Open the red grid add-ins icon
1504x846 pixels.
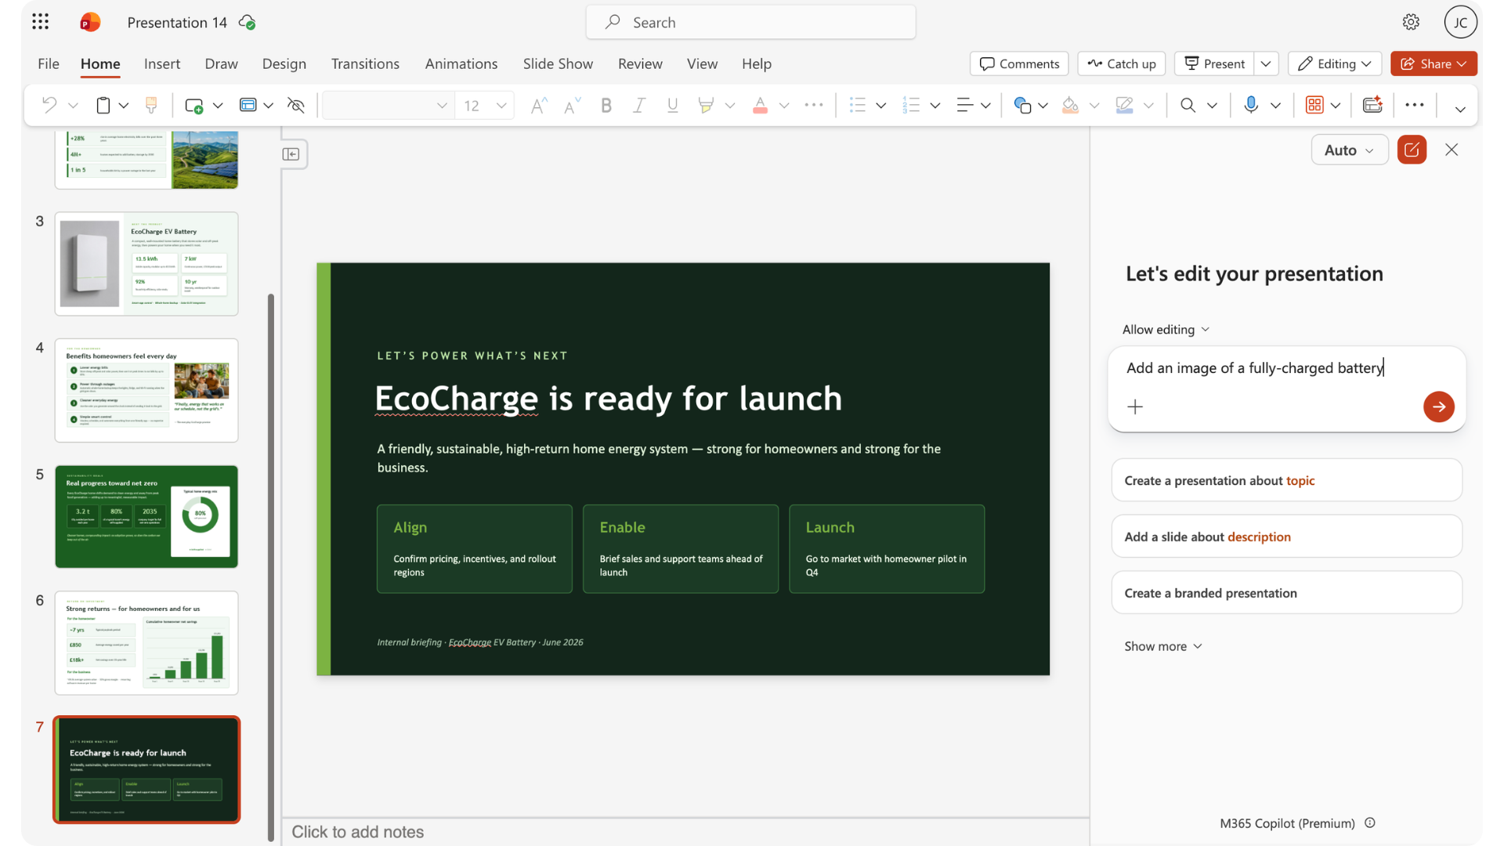pyautogui.click(x=1314, y=105)
